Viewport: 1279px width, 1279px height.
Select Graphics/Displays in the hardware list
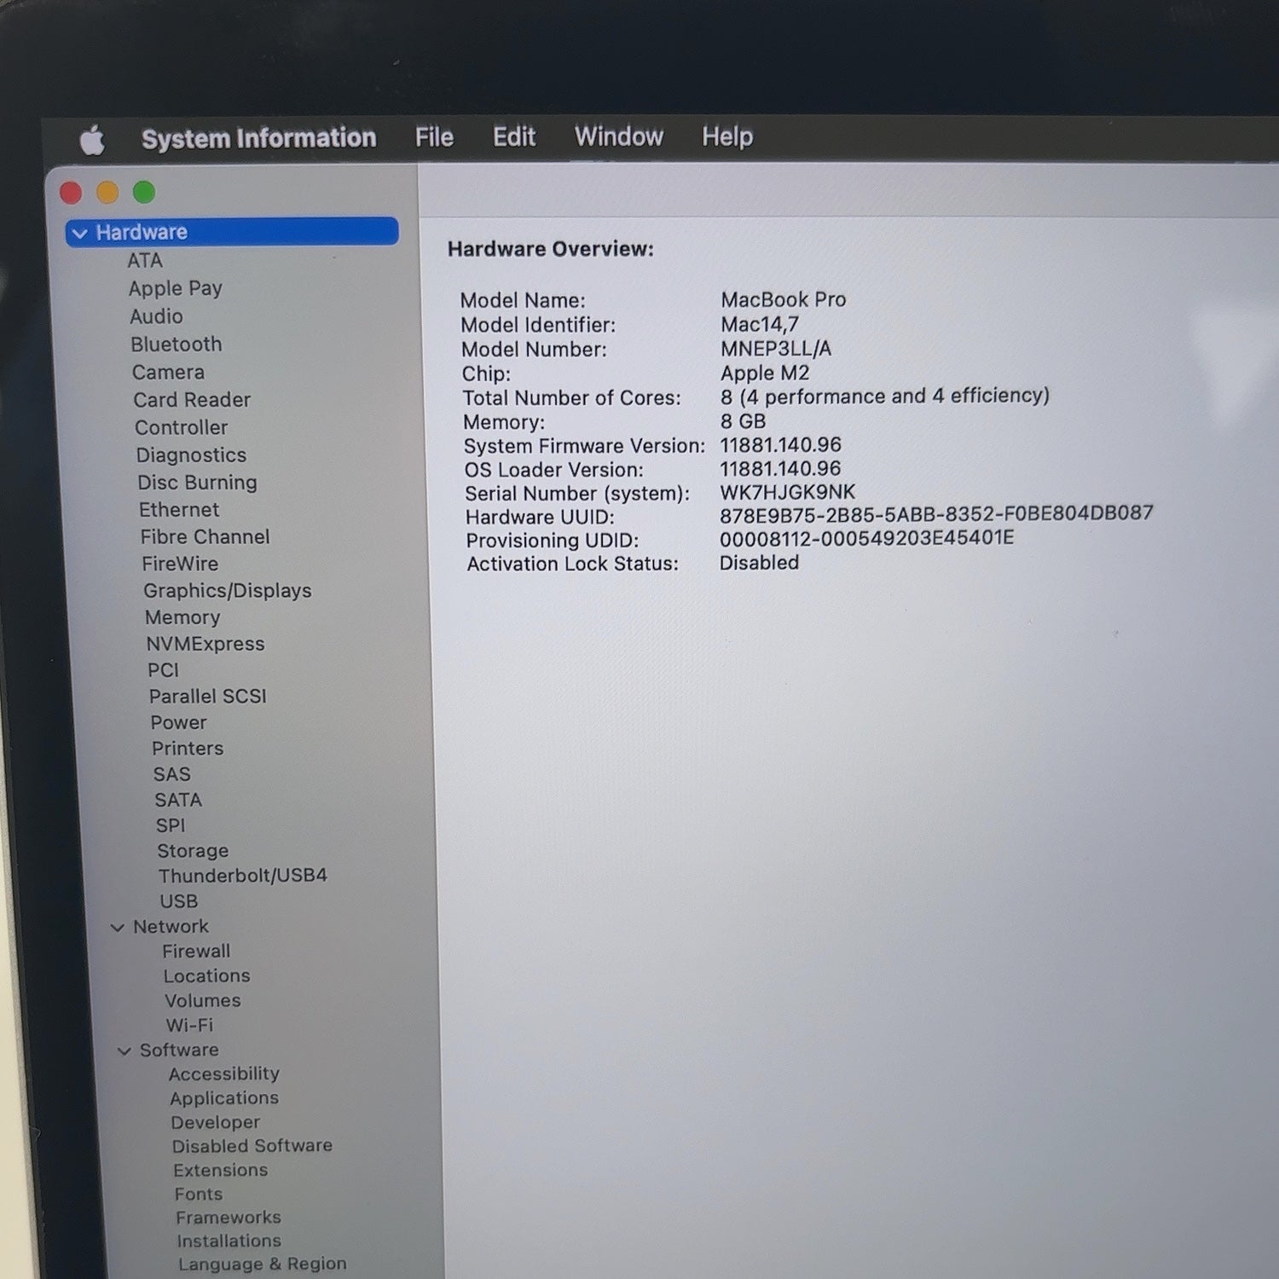click(x=227, y=591)
